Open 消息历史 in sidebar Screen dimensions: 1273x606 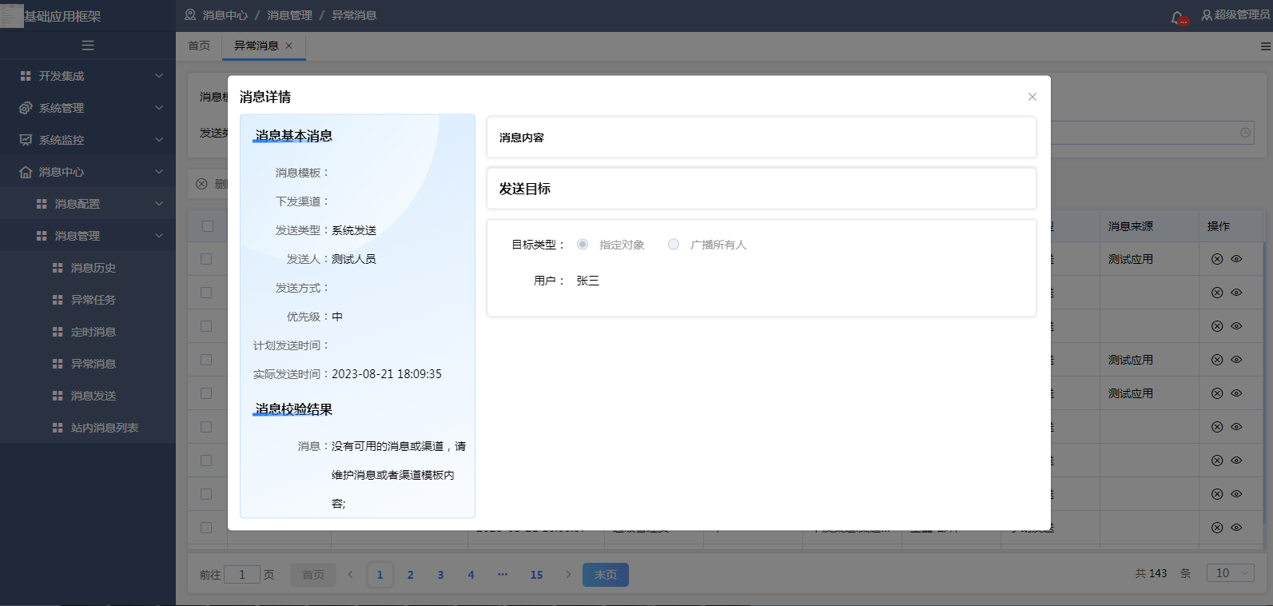[93, 268]
